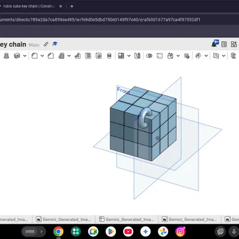Select the Thicken tool icon
The width and height of the screenshot is (239, 239).
[x=17, y=56]
